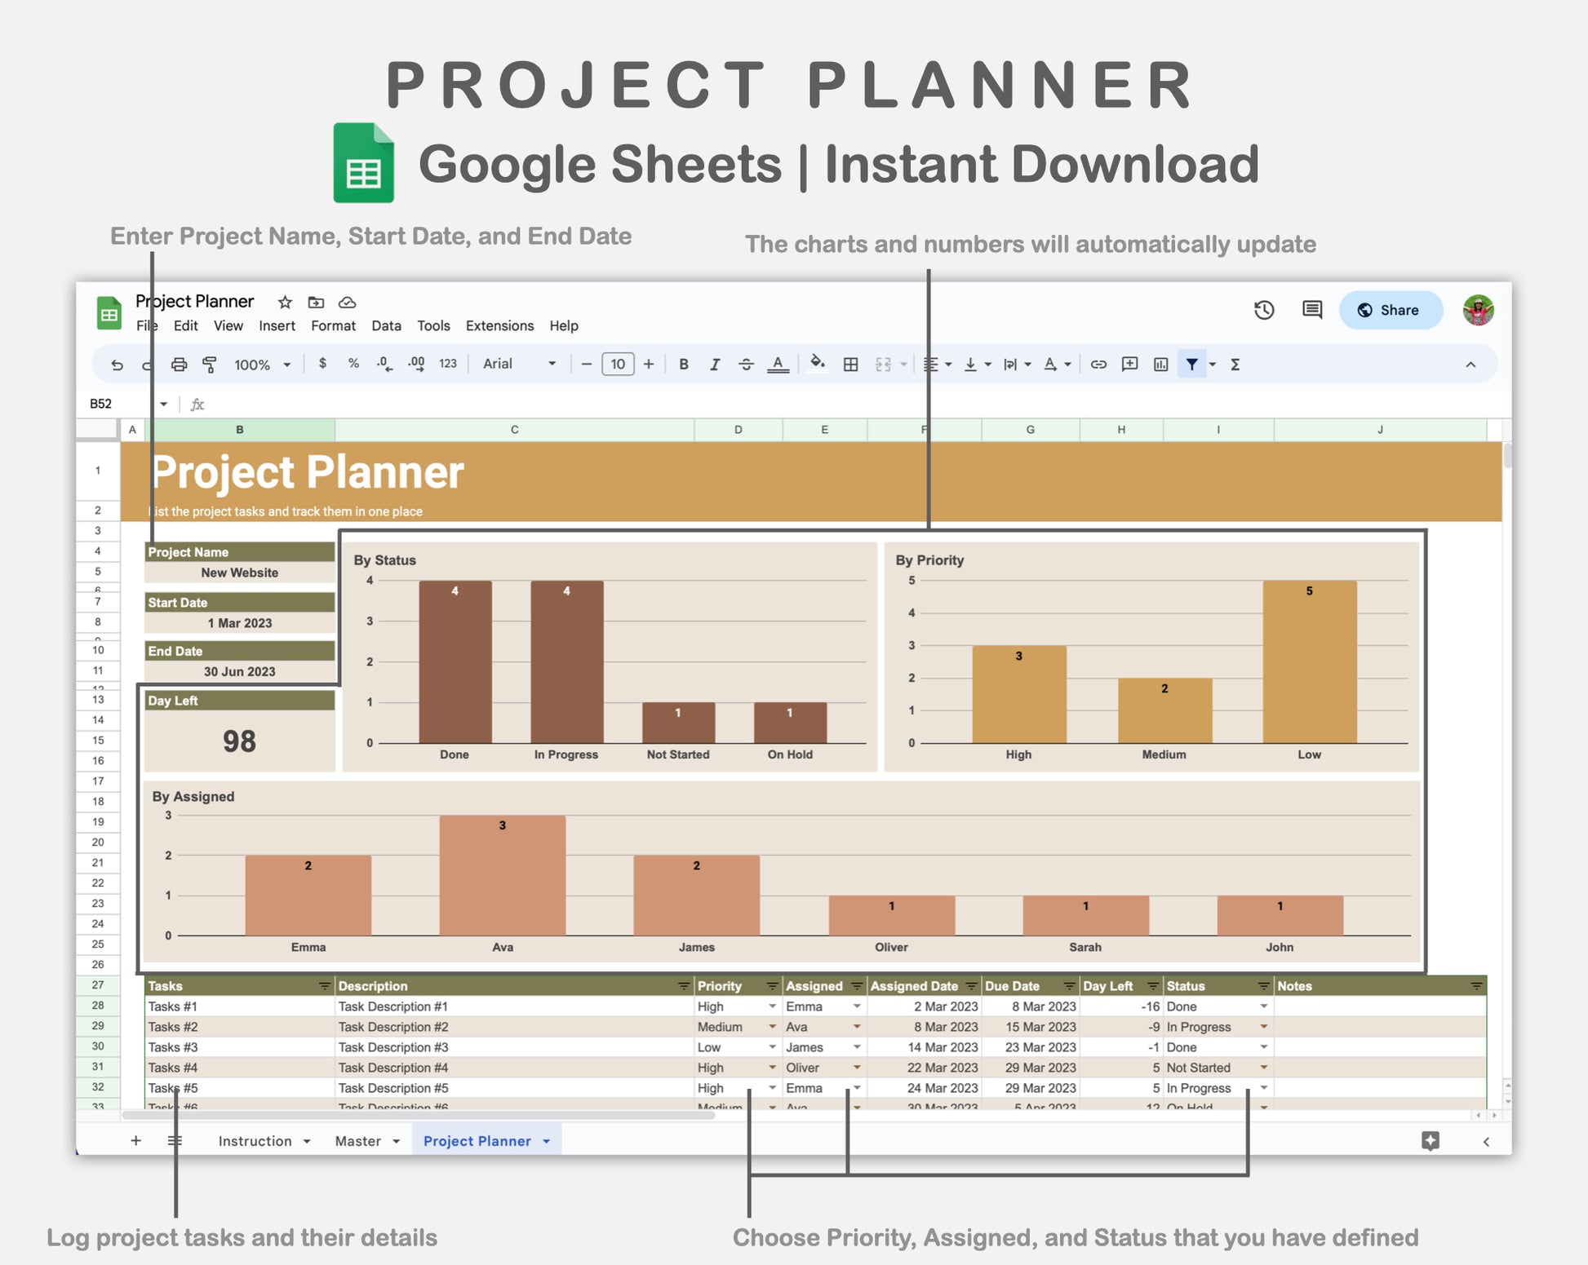Click the Explore button icon
The width and height of the screenshot is (1588, 1265).
pyautogui.click(x=1431, y=1141)
